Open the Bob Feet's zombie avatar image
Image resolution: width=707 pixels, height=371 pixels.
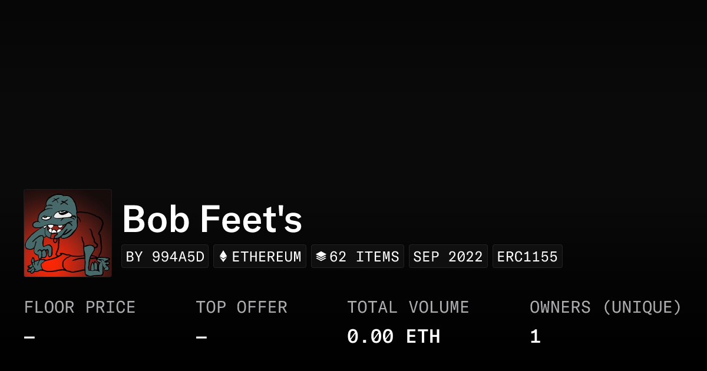(x=68, y=233)
